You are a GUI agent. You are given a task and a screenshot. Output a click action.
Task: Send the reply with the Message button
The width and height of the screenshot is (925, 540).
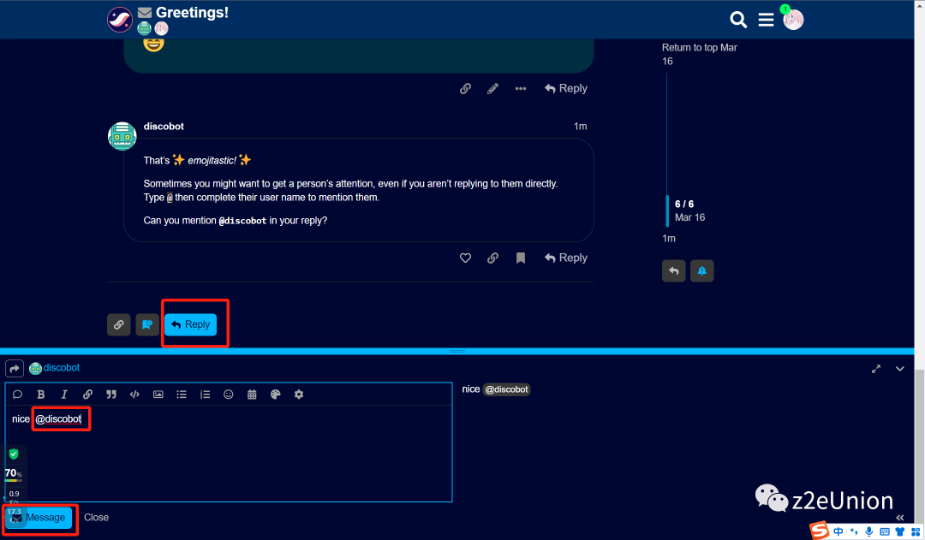39,518
